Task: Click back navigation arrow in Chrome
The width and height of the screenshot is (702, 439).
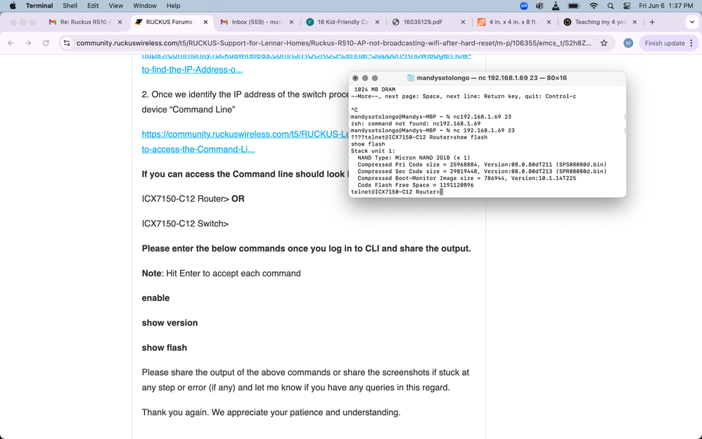Action: point(11,43)
